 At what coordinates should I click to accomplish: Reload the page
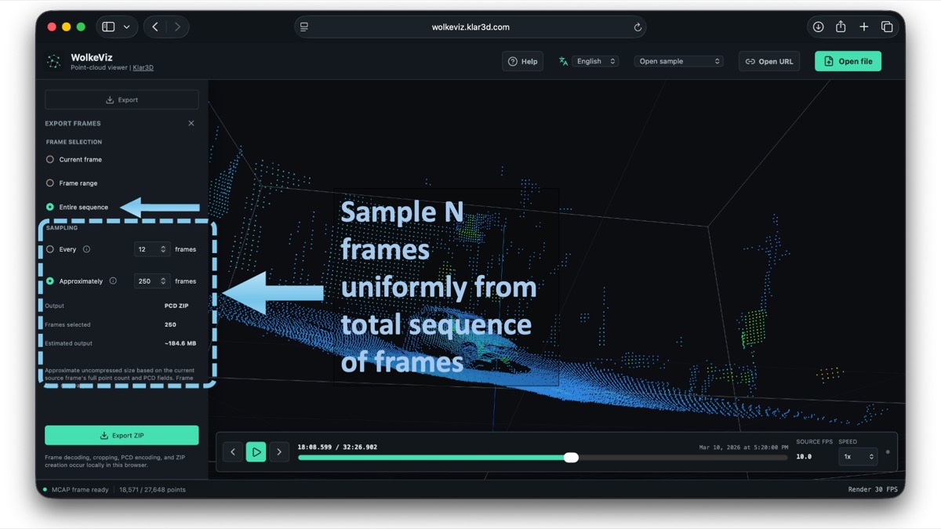[x=638, y=27]
